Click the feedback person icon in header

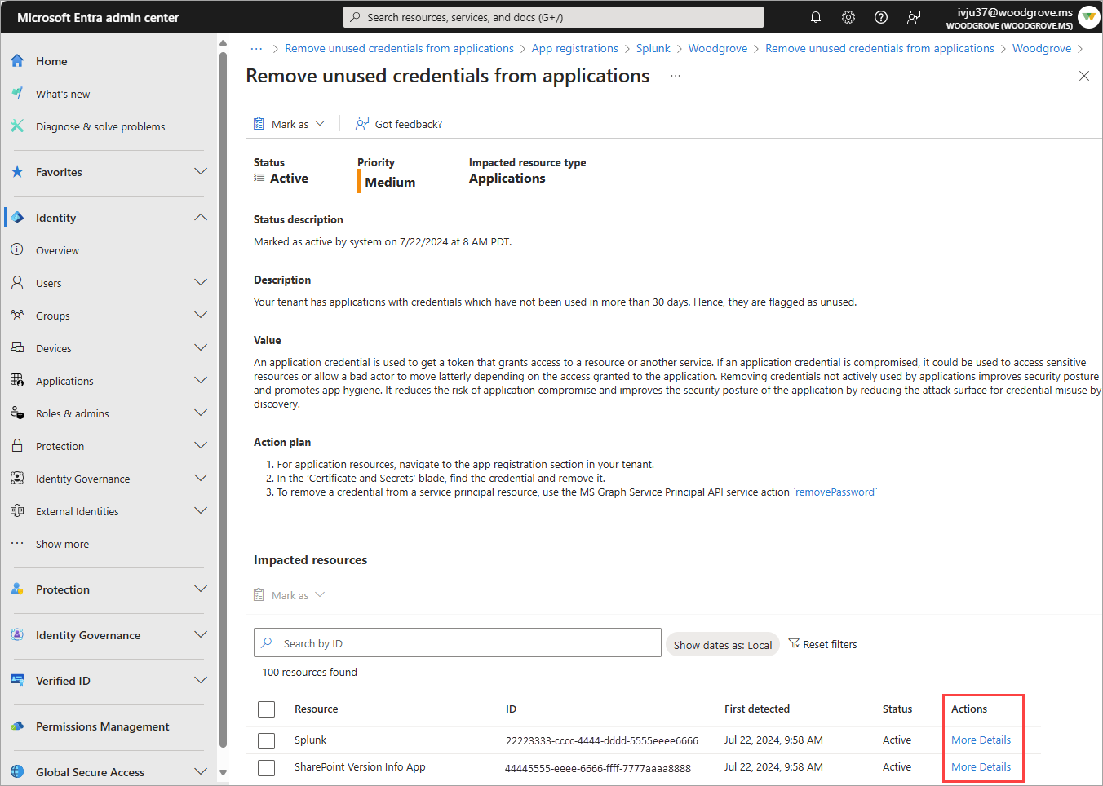click(914, 17)
